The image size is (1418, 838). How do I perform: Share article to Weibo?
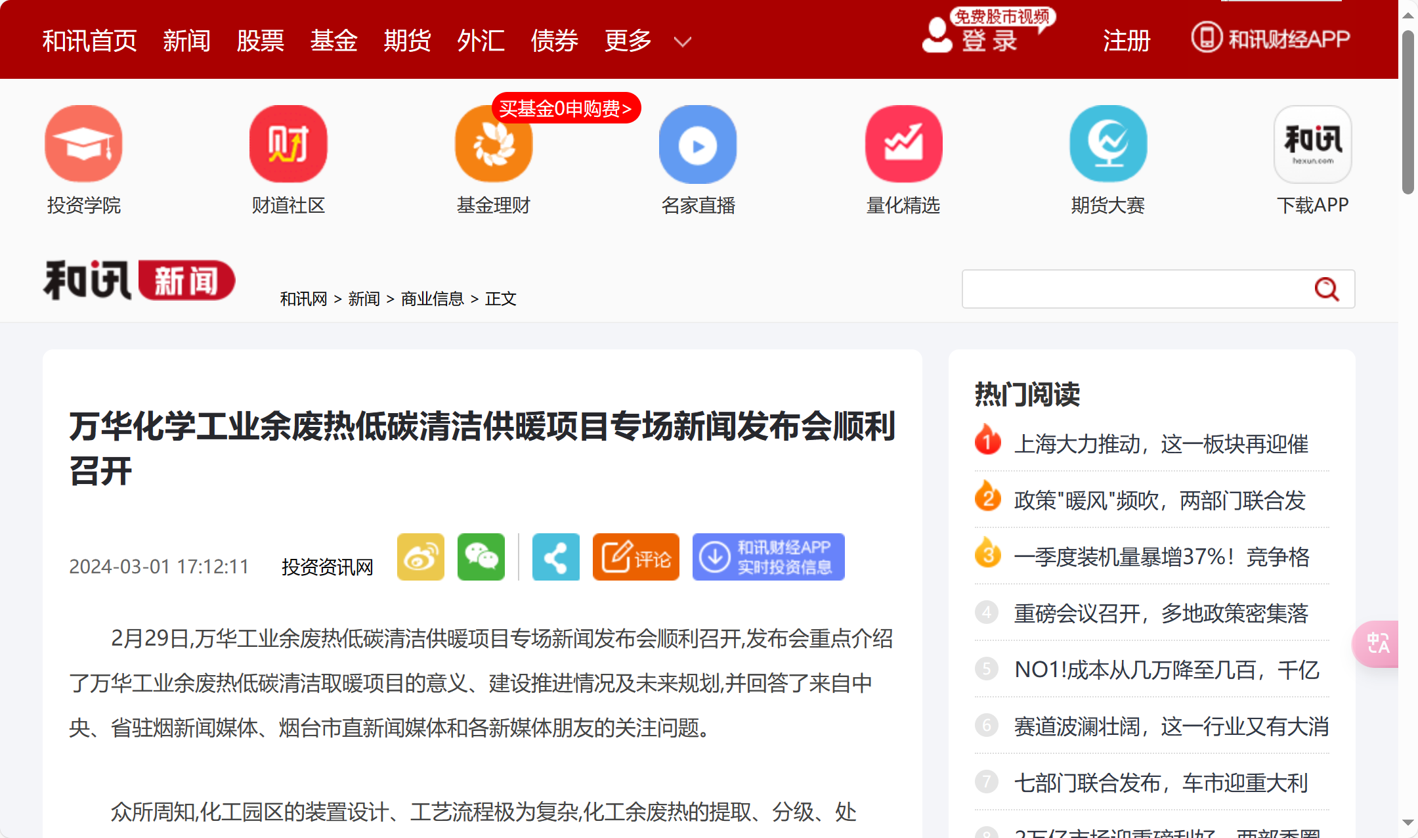(x=421, y=557)
